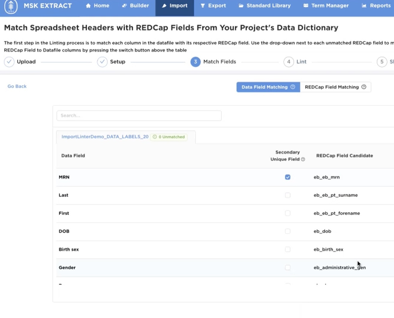Open the Term Manager menu

coord(326,6)
